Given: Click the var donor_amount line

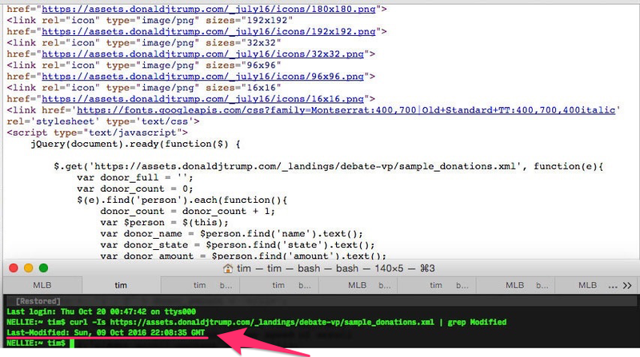Looking at the screenshot, I should point(243,256).
